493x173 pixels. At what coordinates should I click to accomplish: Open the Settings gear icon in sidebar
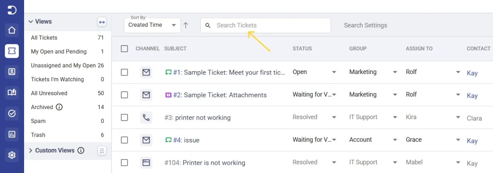click(x=12, y=155)
